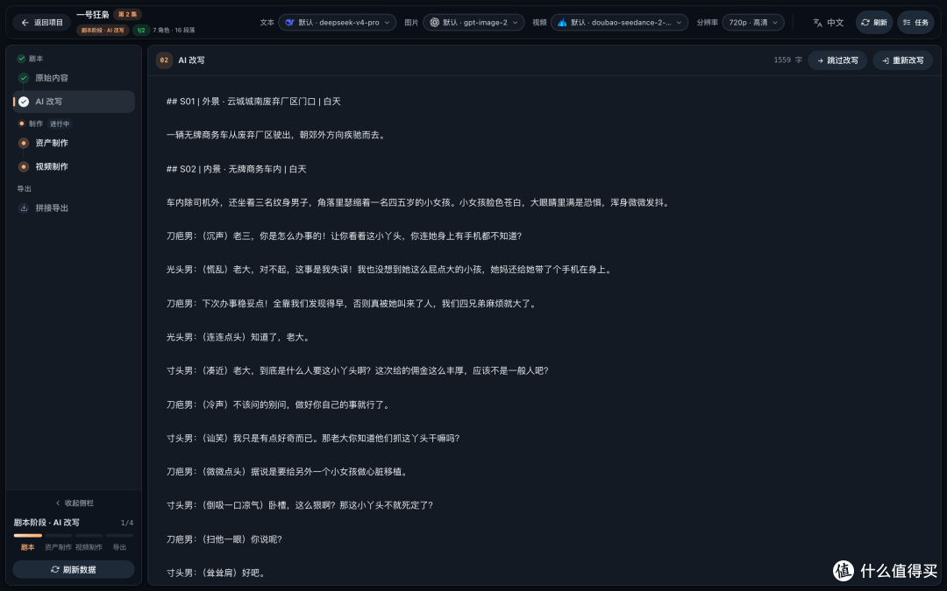Click the OpenAI logo in 图片 selector
This screenshot has height=591, width=947.
point(434,22)
